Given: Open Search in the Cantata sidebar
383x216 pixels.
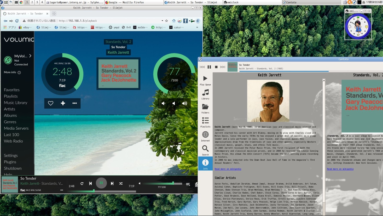Looking at the screenshot, I should 205,150.
